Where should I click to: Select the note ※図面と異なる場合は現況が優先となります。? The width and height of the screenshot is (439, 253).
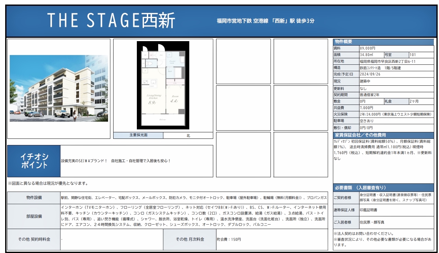click(x=48, y=183)
